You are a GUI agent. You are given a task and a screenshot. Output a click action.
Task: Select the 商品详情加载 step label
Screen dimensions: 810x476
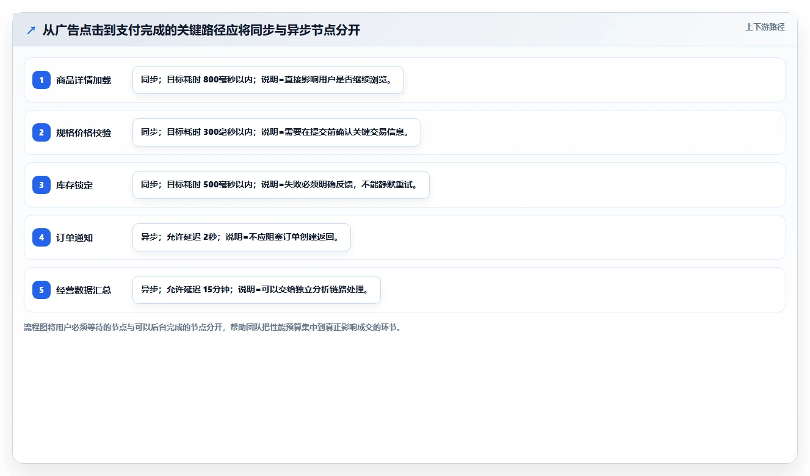pyautogui.click(x=84, y=80)
